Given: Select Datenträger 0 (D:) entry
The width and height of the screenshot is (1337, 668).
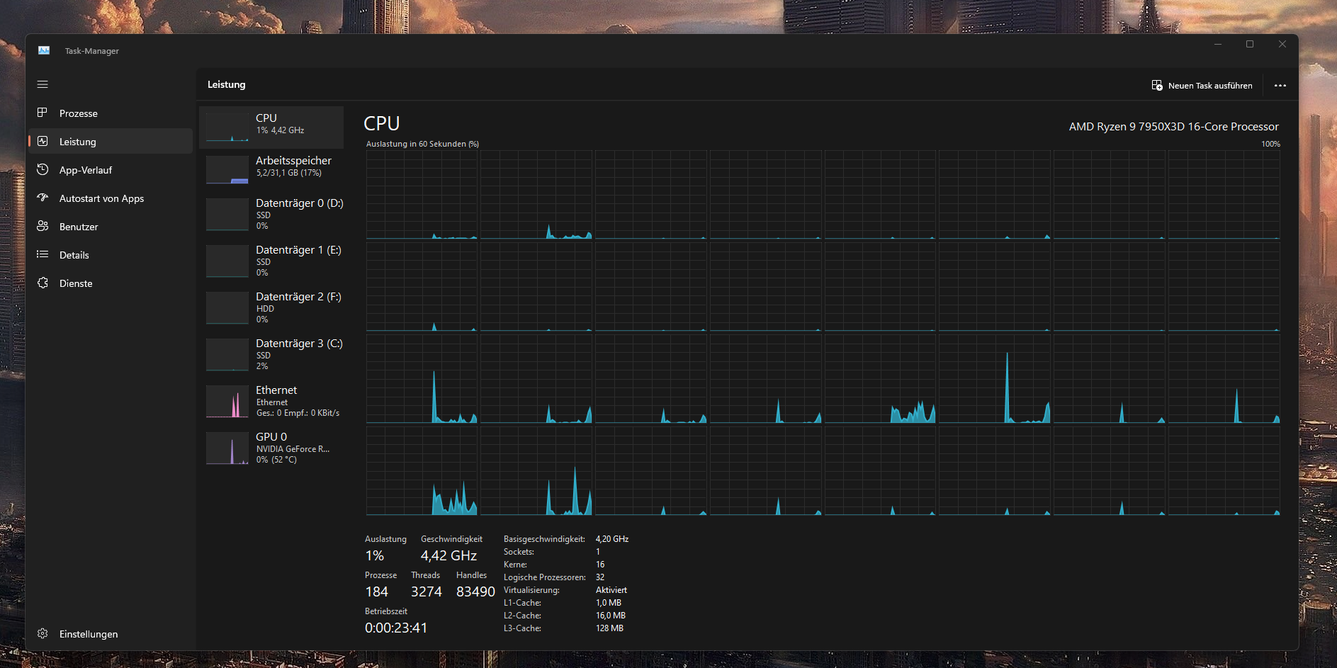Looking at the screenshot, I should click(271, 214).
